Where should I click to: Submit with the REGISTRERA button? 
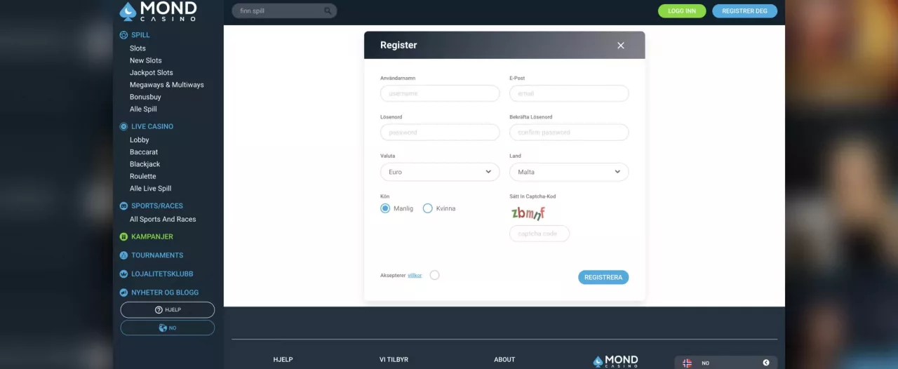pyautogui.click(x=603, y=277)
